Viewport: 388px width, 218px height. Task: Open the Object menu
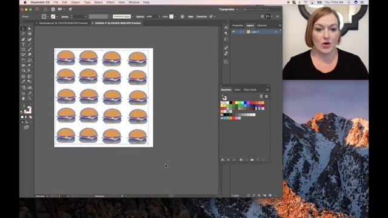[75, 2]
